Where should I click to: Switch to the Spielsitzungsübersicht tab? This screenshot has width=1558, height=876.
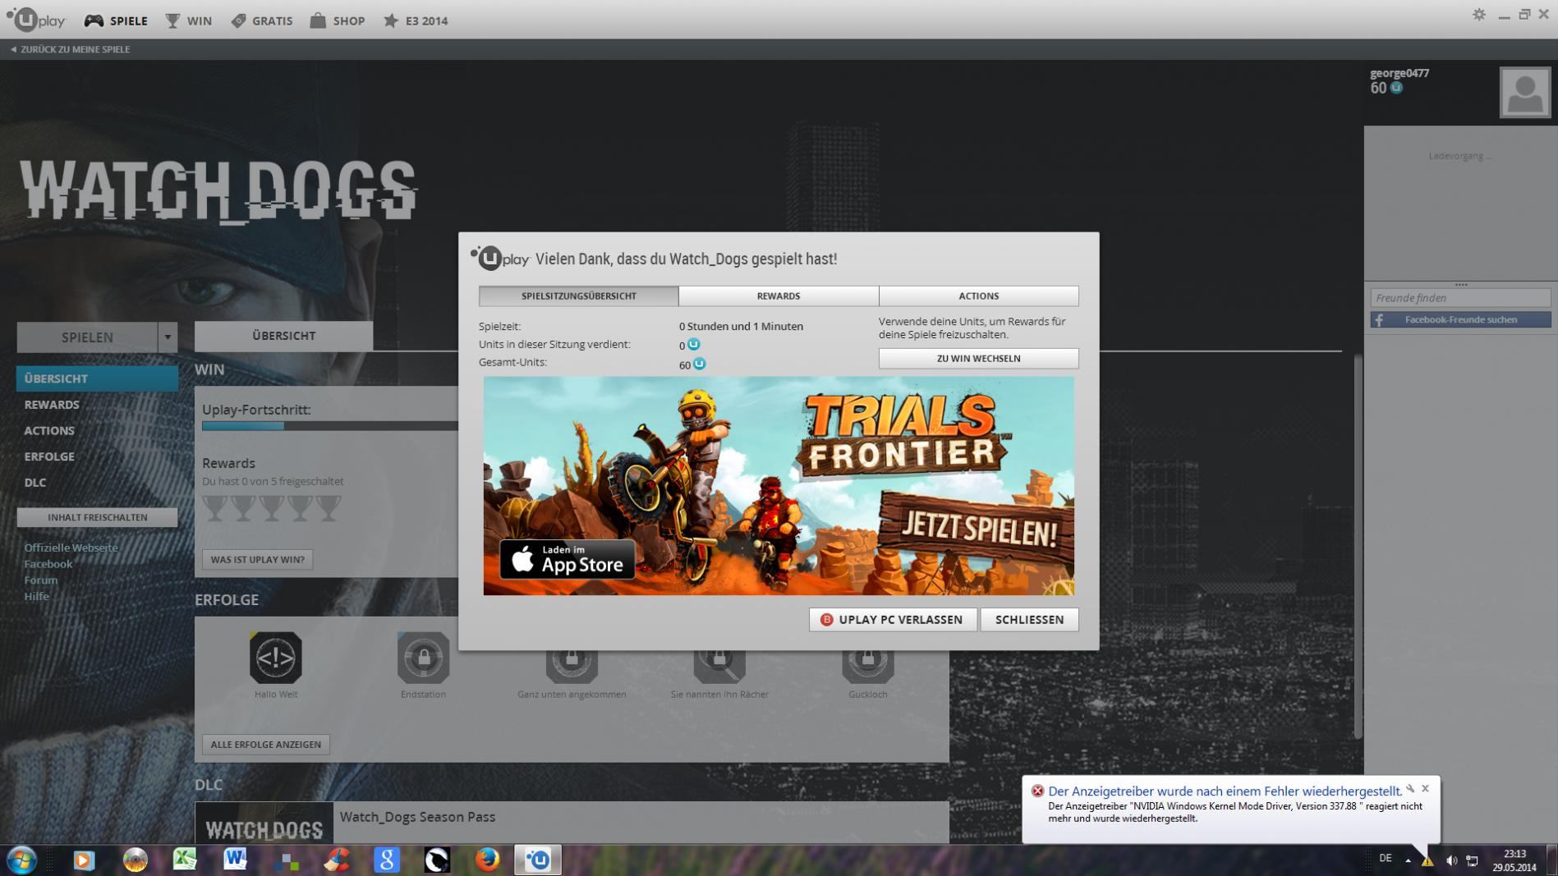pyautogui.click(x=579, y=296)
